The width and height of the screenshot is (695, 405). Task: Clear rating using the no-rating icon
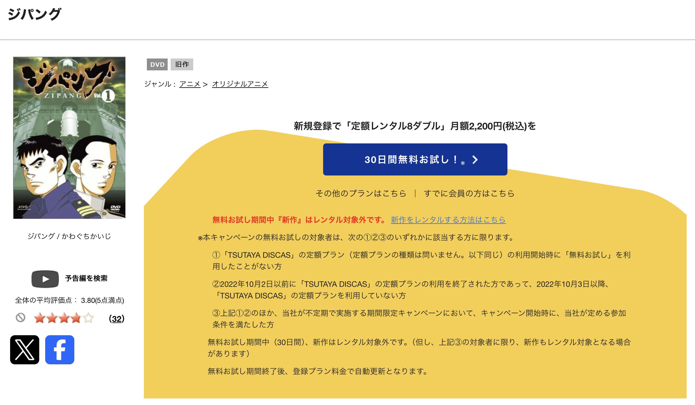21,318
